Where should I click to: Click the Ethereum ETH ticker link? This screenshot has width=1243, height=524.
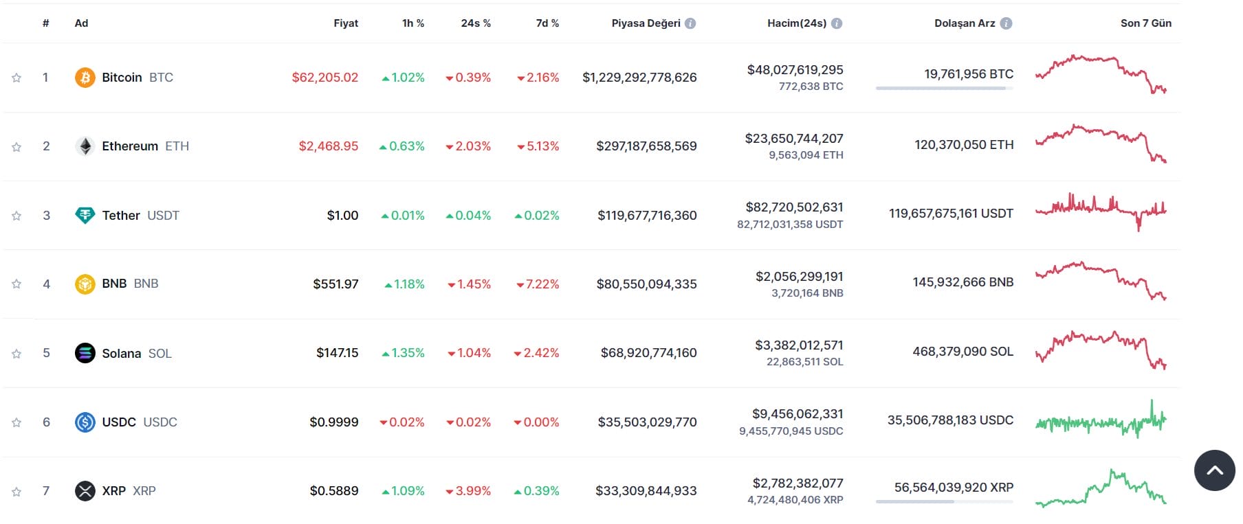(x=176, y=146)
